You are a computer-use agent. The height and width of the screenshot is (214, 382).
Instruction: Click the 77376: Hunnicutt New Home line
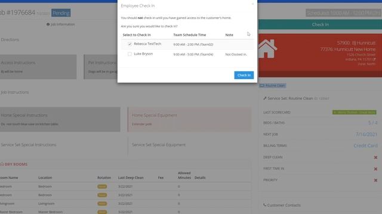(x=348, y=49)
